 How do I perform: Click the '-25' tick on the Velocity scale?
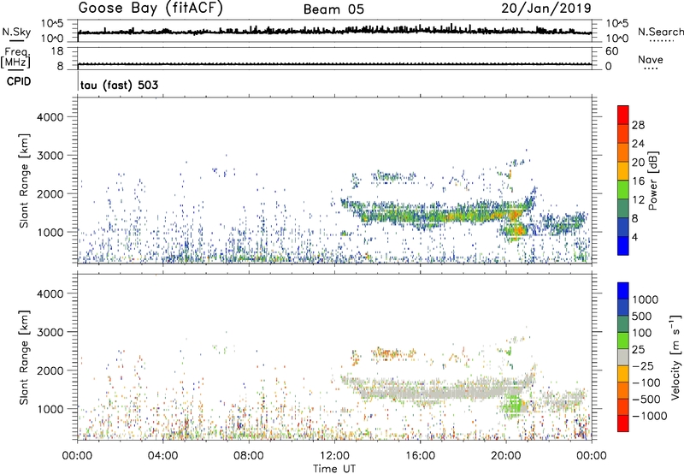(x=643, y=365)
